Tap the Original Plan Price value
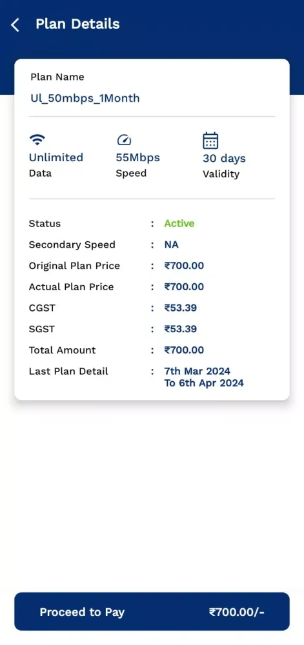Image resolution: width=304 pixels, height=645 pixels. pyautogui.click(x=184, y=266)
